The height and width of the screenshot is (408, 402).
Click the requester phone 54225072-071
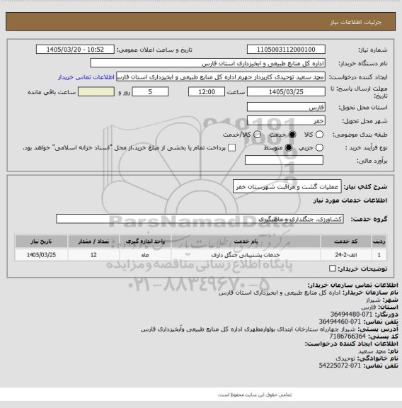pos(340,365)
